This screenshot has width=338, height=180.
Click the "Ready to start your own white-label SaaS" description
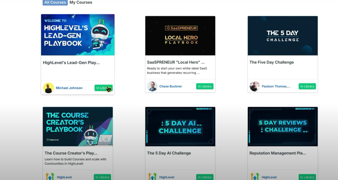pos(177,71)
